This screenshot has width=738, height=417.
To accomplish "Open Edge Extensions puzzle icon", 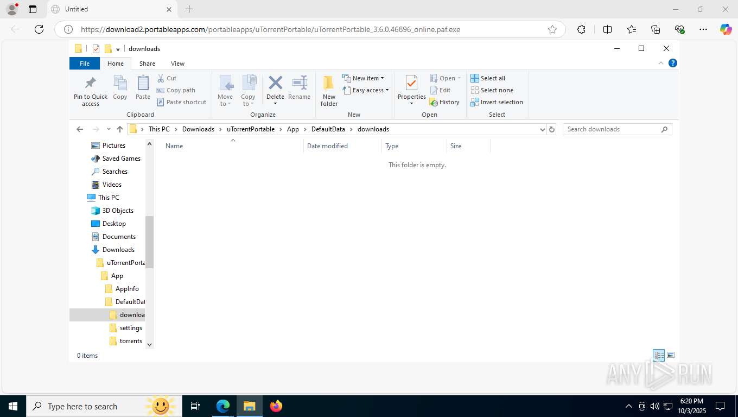I will [x=581, y=29].
